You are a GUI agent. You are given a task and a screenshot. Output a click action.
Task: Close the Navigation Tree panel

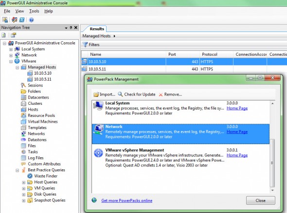point(75,28)
